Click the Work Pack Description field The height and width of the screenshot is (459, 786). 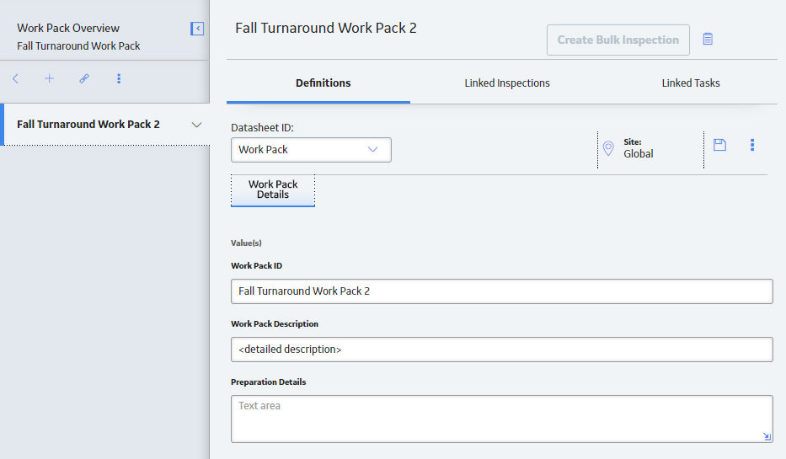[502, 350]
